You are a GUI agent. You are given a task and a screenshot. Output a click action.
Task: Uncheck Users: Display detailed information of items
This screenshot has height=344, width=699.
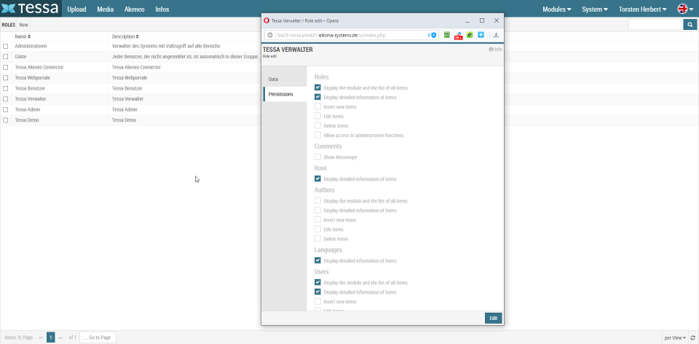[318, 292]
